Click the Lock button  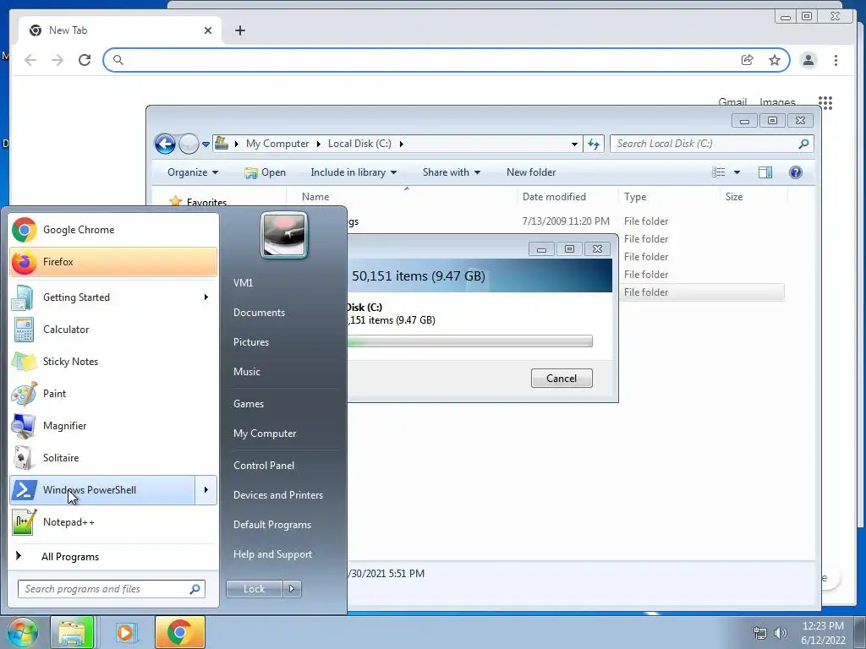(254, 589)
